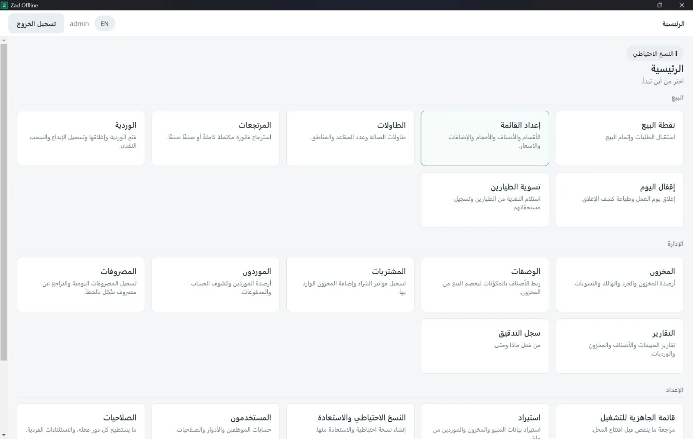
Task: Open the المرتجعات returns card
Action: [x=215, y=138]
